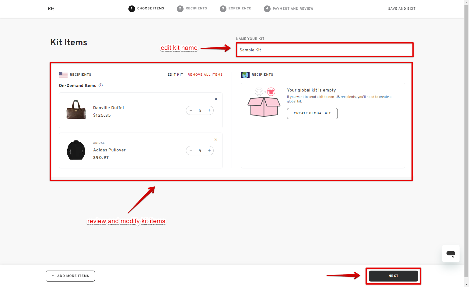Click the Danville Duffel bag thumbnail
This screenshot has width=469, height=287.
pyautogui.click(x=76, y=109)
